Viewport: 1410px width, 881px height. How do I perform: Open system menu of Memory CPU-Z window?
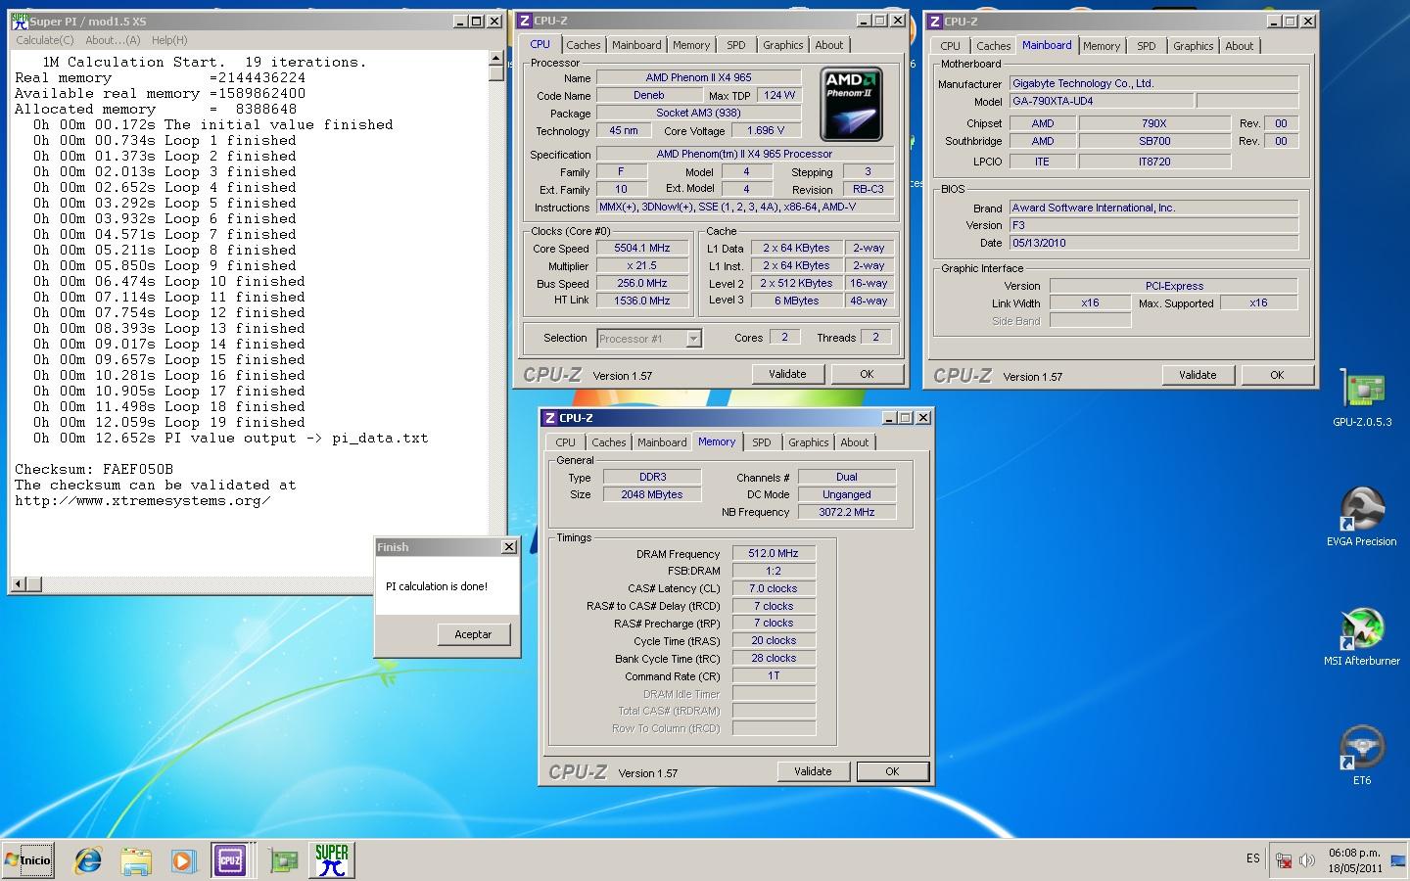pos(550,418)
